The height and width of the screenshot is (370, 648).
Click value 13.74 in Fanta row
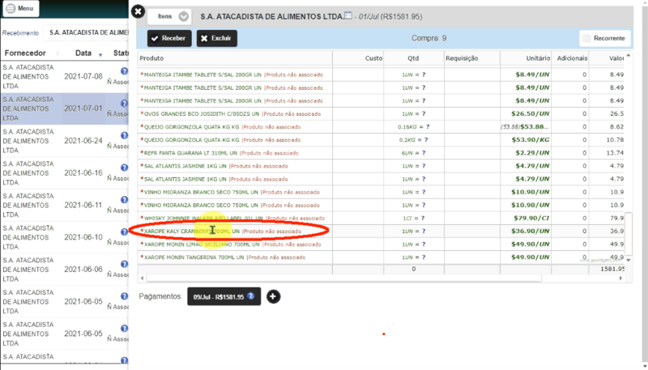[x=615, y=153]
